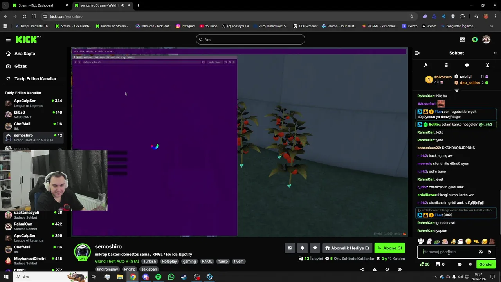Image resolution: width=501 pixels, height=282 pixels.
Task: Open Ana Sayfa in the sidebar
Action: (25, 54)
